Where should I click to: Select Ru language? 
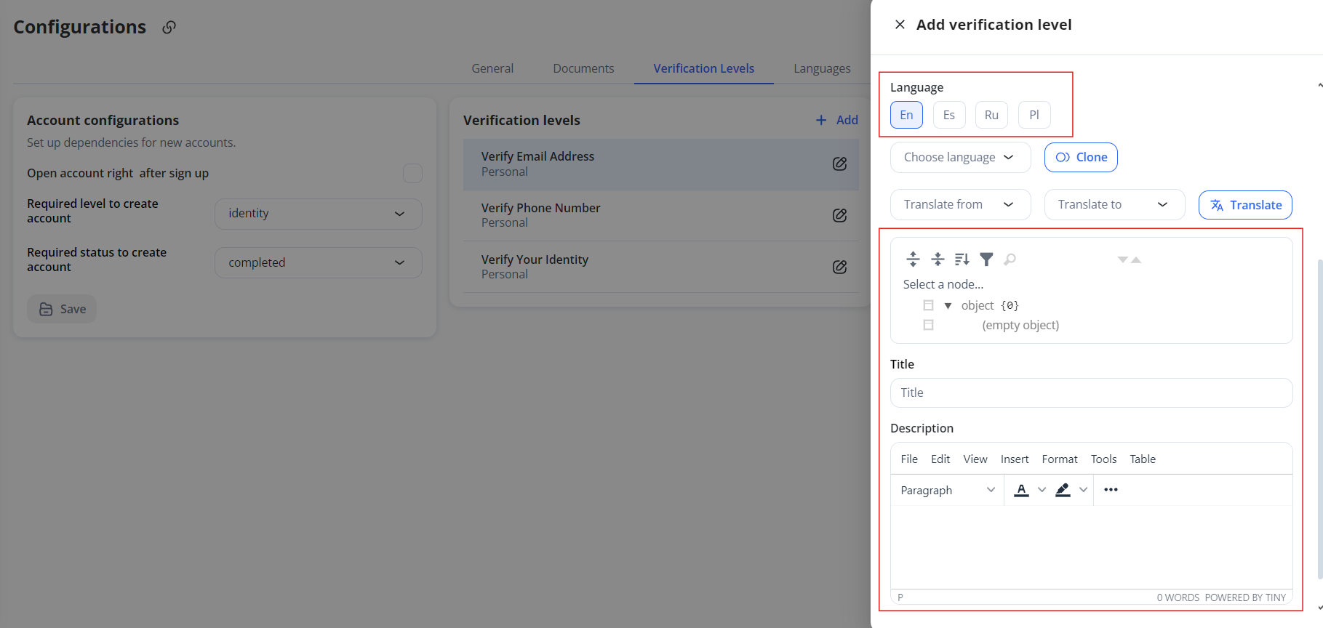(991, 115)
